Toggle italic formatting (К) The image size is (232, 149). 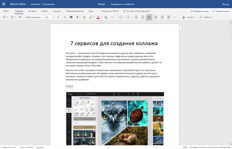[78, 17]
